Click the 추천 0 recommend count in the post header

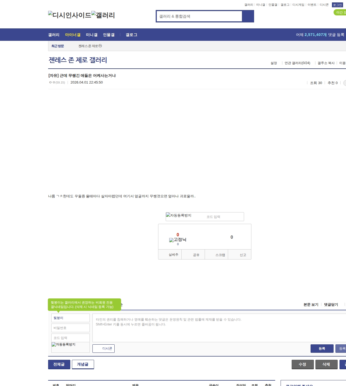pyautogui.click(x=332, y=83)
